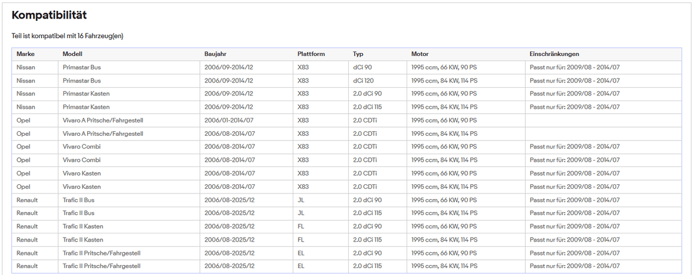The width and height of the screenshot is (693, 275).
Task: Click 'Teil ist kompatibel mit 16 Fahrzeug(en)' text
Action: [x=68, y=36]
